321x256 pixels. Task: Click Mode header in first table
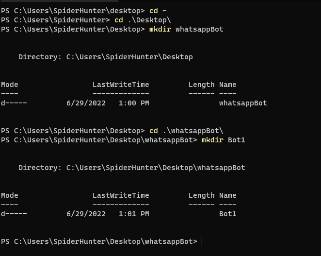pyautogui.click(x=10, y=85)
